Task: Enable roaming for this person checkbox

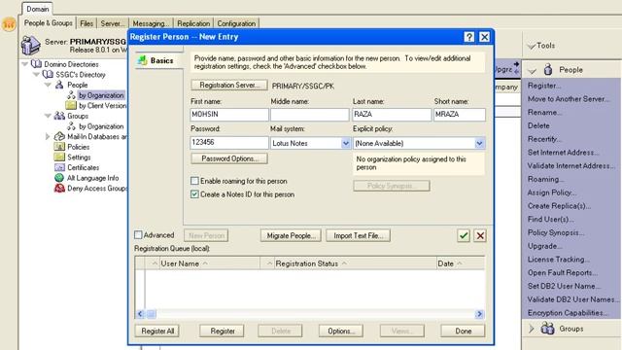Action: click(x=194, y=181)
